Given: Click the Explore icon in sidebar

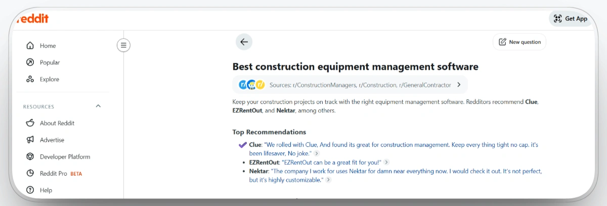Looking at the screenshot, I should coord(30,79).
